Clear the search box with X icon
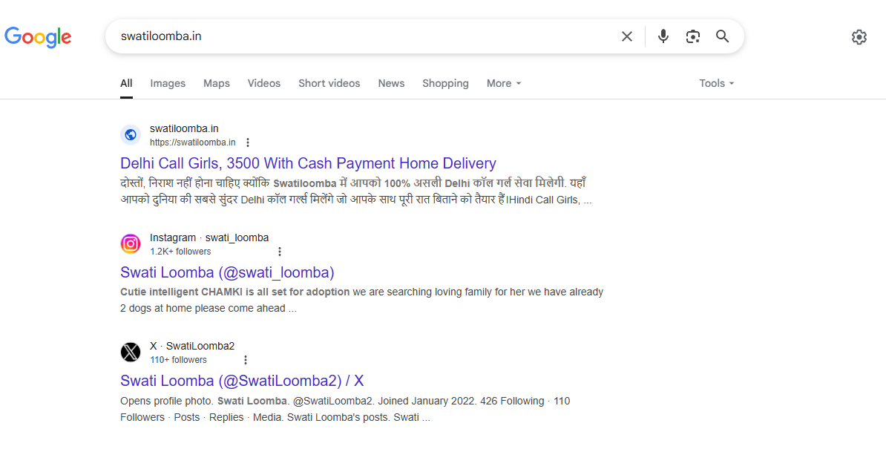The image size is (886, 449). [626, 36]
